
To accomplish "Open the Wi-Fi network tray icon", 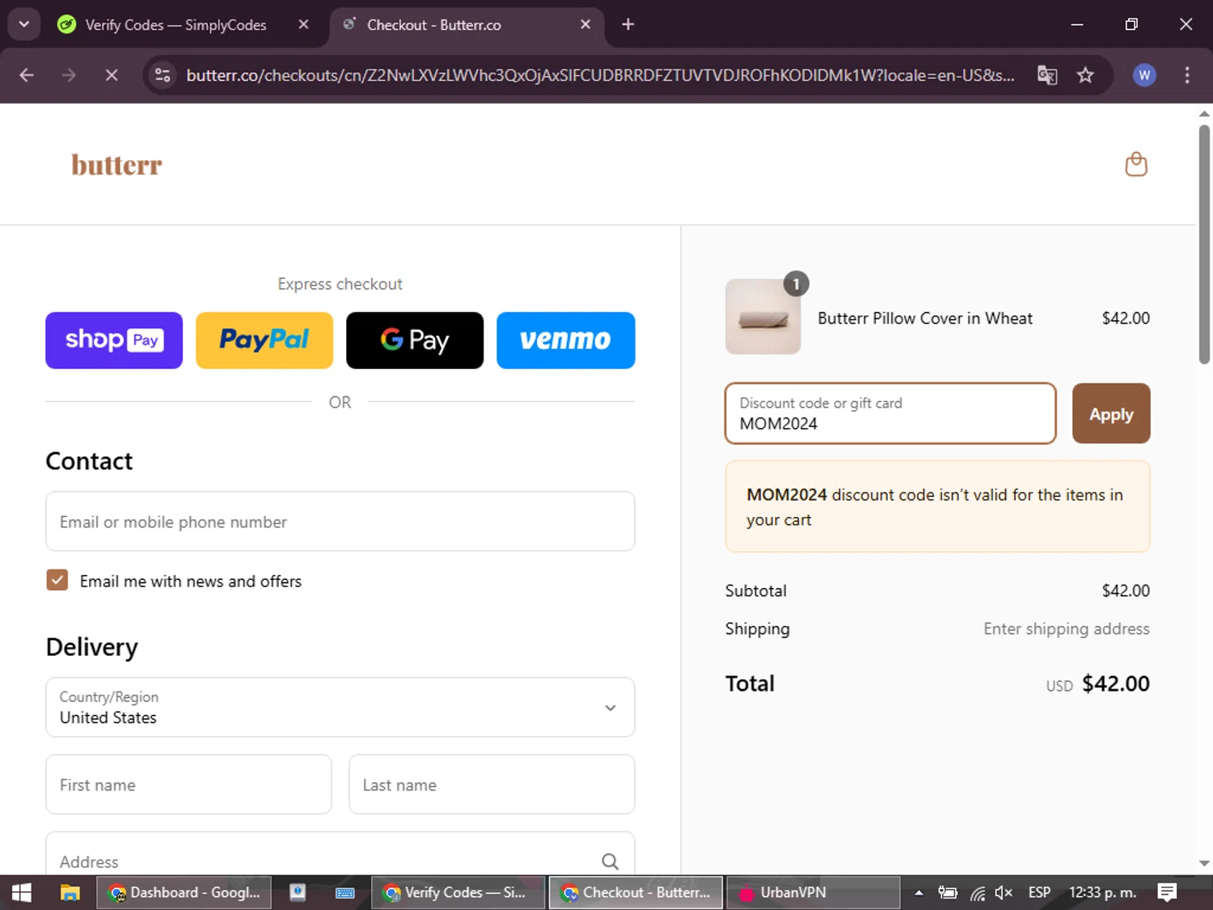I will (978, 893).
